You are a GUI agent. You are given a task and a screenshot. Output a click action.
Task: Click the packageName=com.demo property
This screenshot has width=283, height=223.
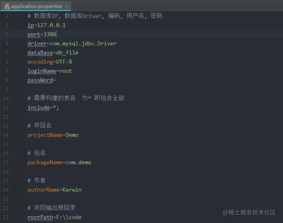tap(59, 163)
